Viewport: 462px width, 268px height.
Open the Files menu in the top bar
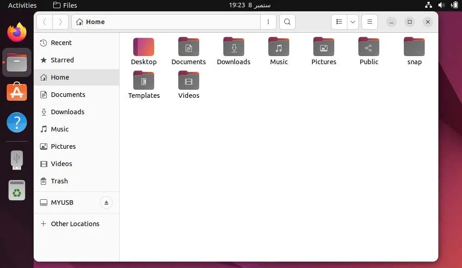65,5
